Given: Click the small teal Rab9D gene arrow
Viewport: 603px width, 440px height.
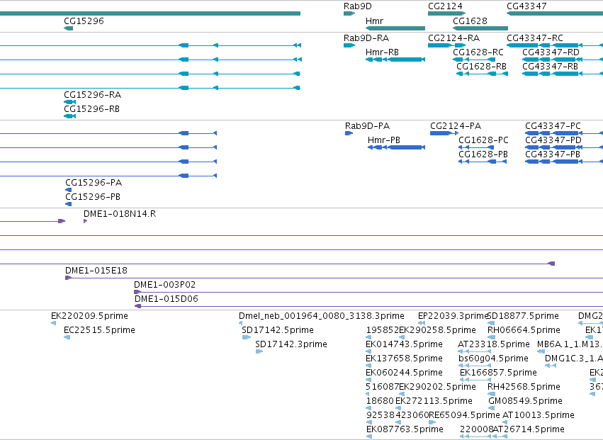Looking at the screenshot, I should pyautogui.click(x=349, y=13).
